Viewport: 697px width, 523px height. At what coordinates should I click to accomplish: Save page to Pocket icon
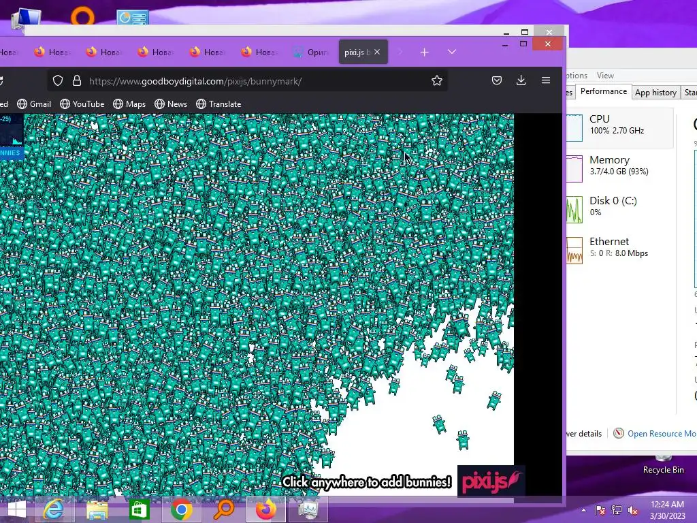click(x=497, y=80)
